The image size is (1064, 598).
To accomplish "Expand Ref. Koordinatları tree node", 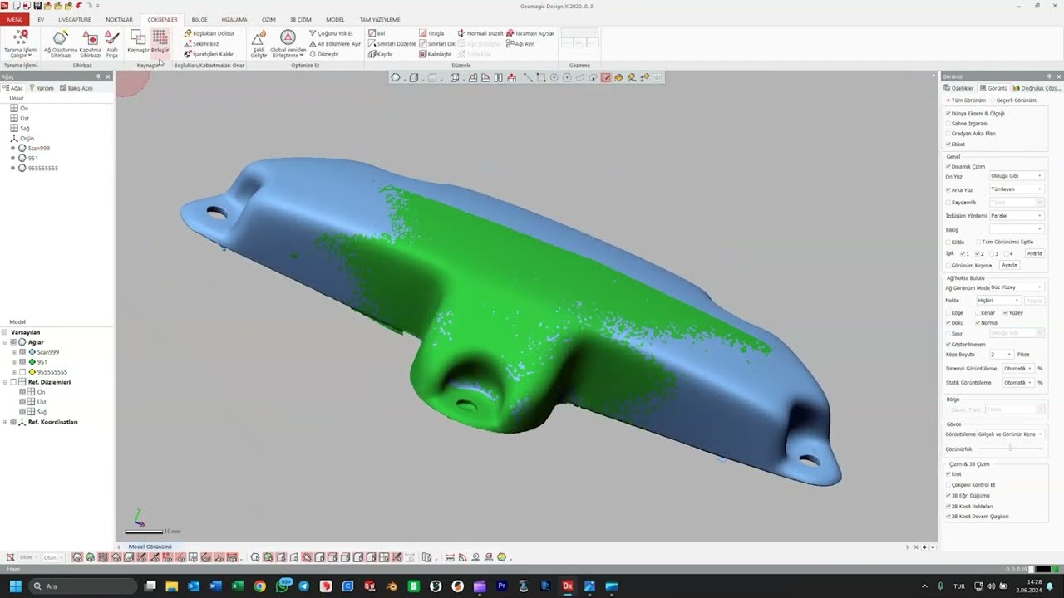I will pyautogui.click(x=6, y=422).
